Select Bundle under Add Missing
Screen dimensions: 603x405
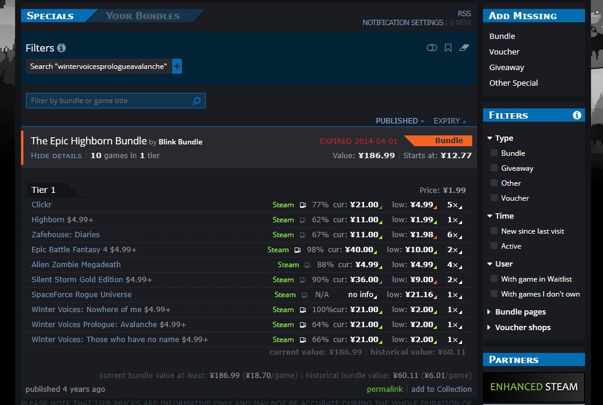(x=502, y=36)
